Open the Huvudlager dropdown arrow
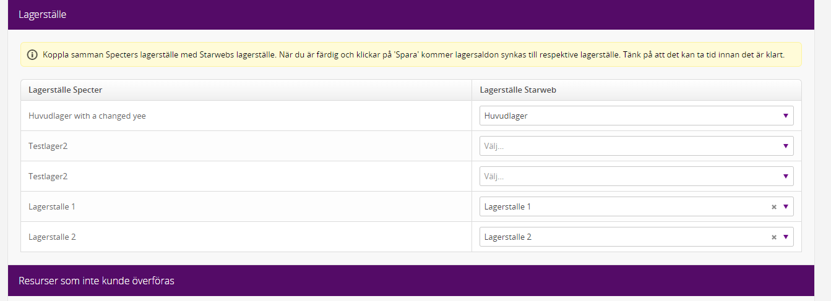 click(785, 116)
